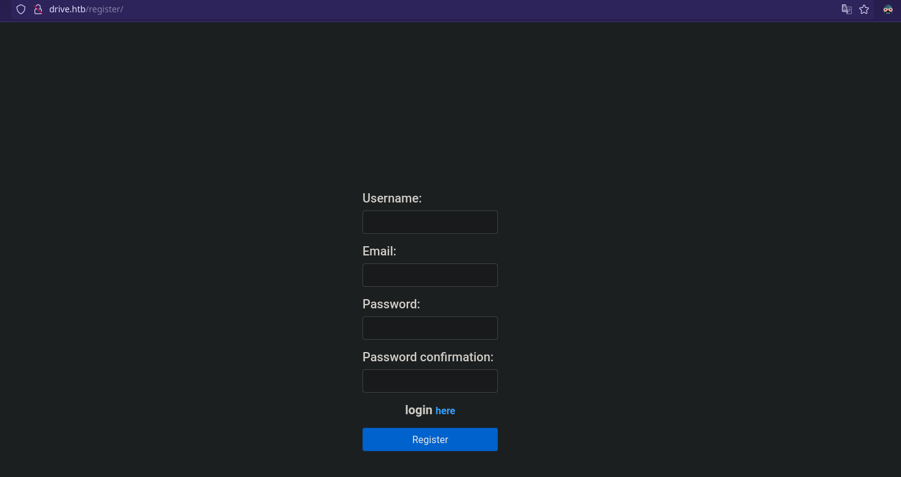The height and width of the screenshot is (477, 901).
Task: Follow the "here" login link
Action: click(445, 411)
